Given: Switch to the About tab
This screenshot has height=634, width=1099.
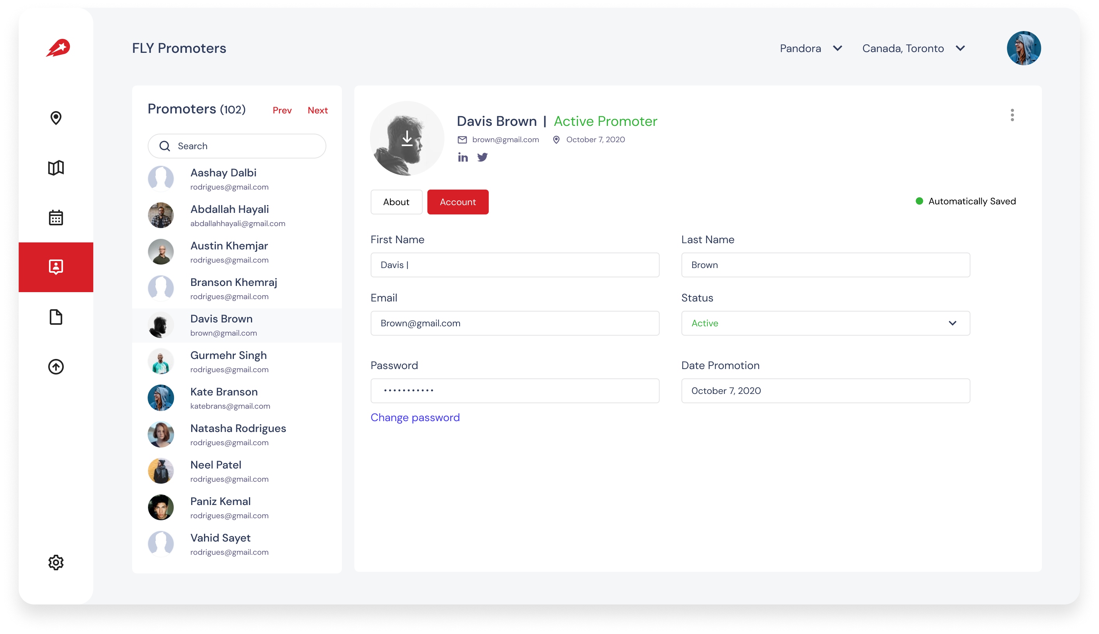Looking at the screenshot, I should (396, 202).
